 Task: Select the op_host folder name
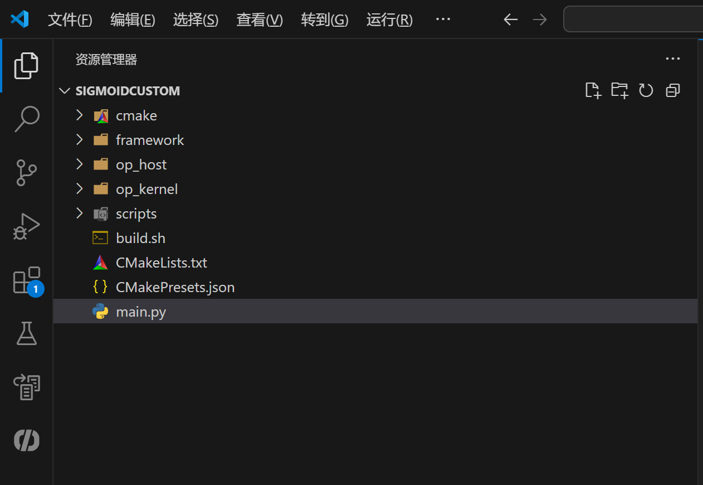[x=141, y=165]
